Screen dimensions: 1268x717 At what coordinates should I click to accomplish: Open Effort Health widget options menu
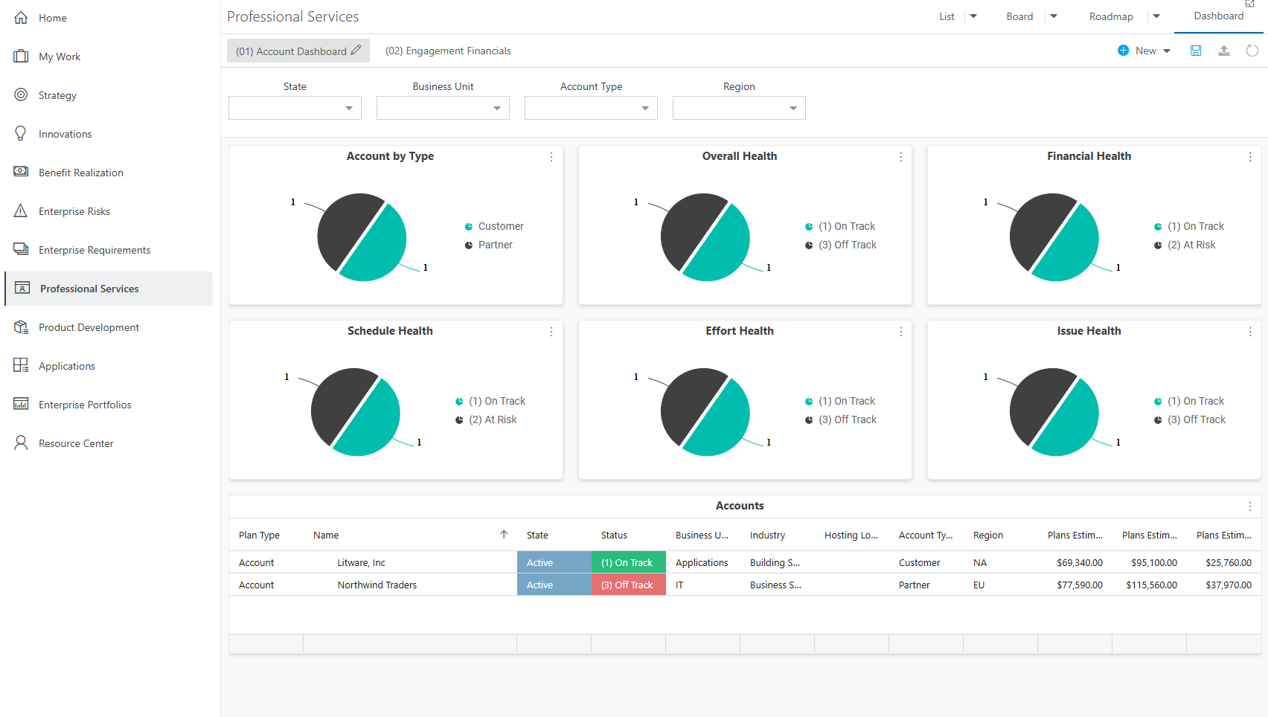901,332
